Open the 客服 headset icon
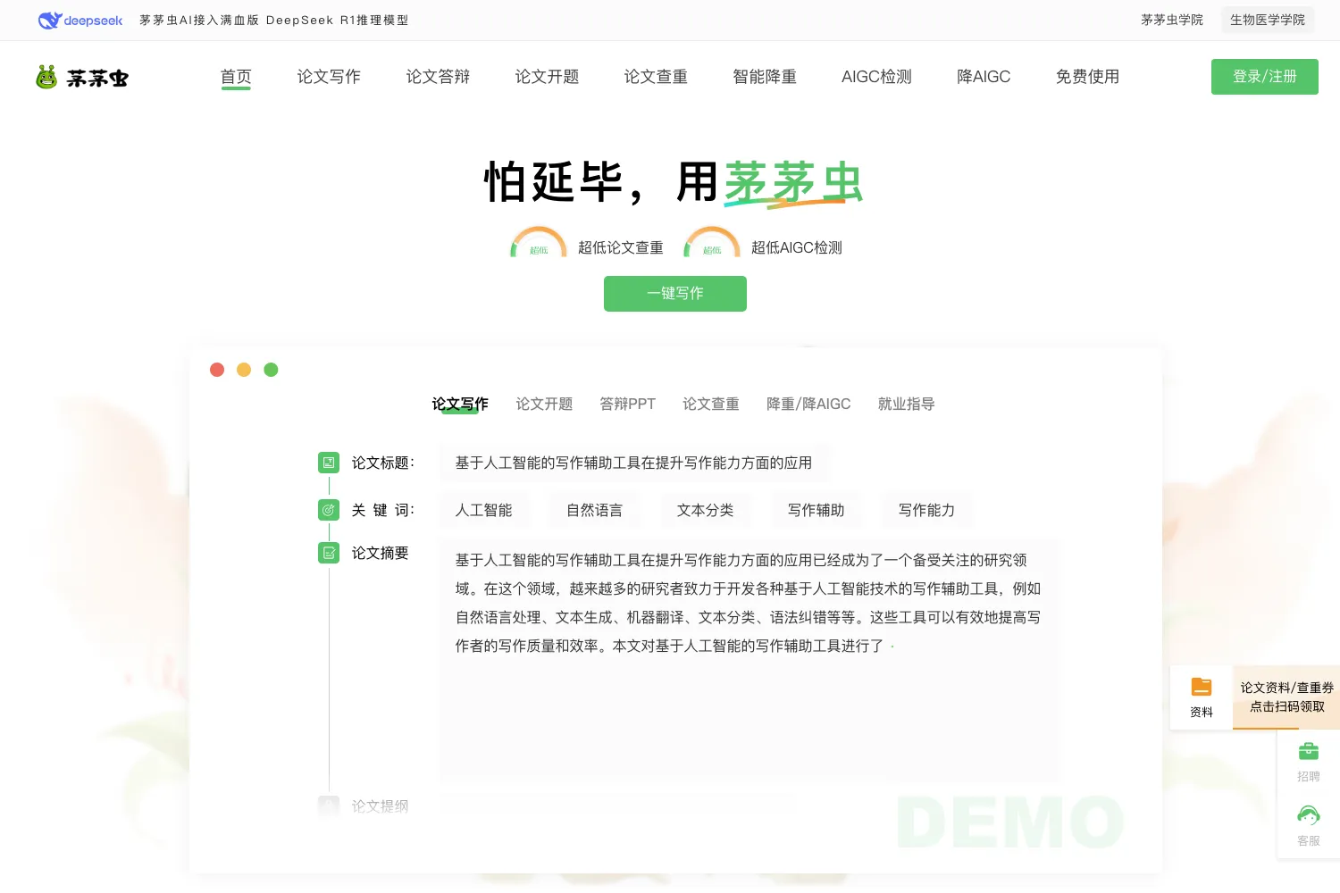 point(1309,815)
